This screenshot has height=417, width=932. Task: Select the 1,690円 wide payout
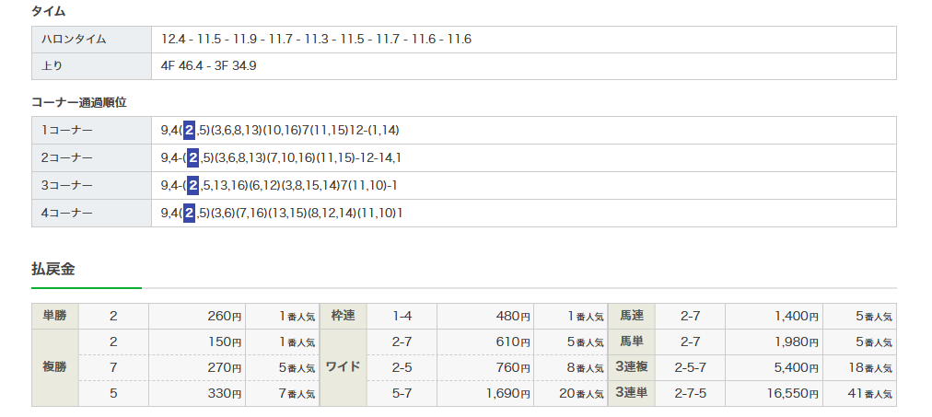click(507, 393)
